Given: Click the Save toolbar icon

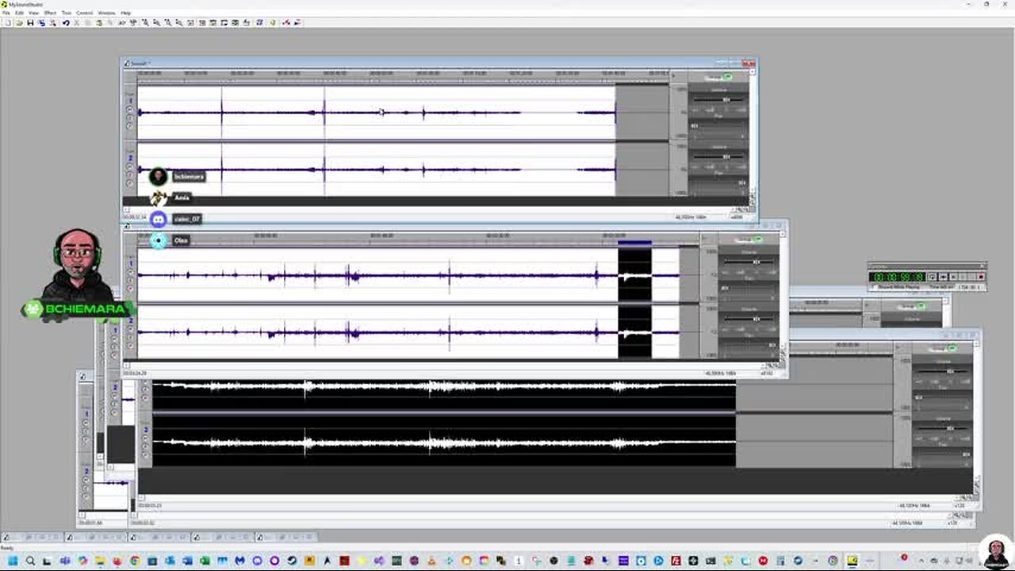Looking at the screenshot, I should tap(30, 23).
